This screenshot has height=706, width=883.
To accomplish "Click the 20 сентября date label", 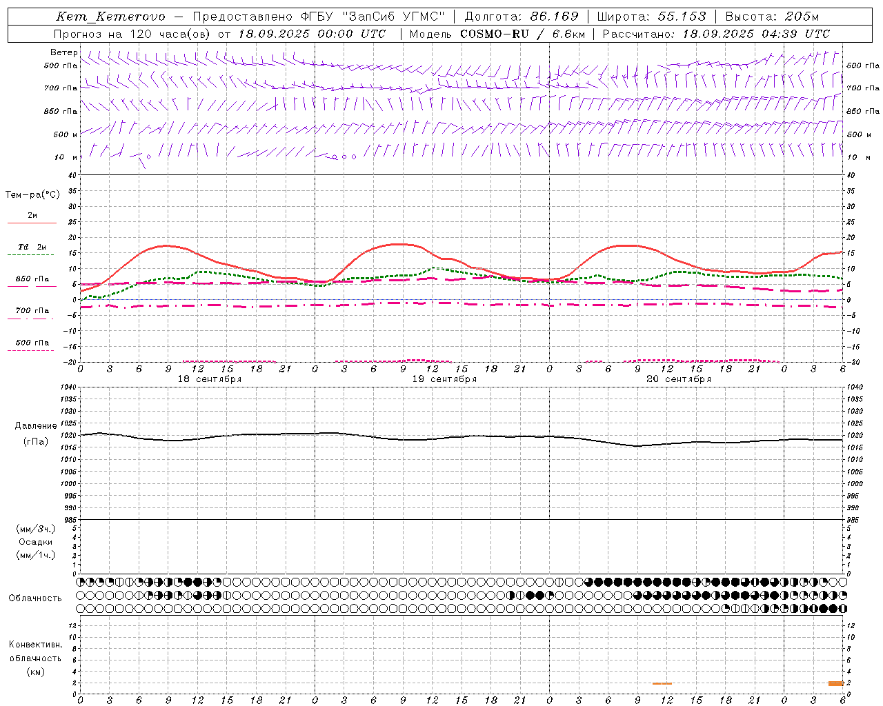I will point(679,379).
